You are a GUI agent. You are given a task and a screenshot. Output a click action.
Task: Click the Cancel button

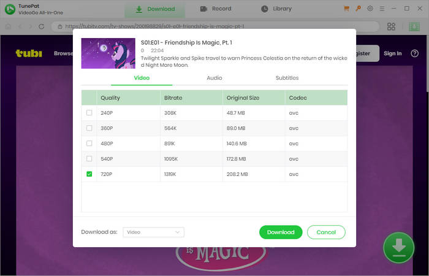326,232
